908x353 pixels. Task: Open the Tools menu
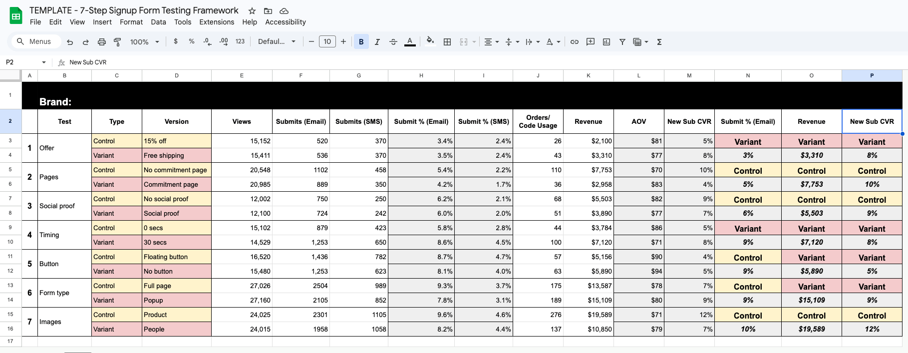(x=183, y=22)
